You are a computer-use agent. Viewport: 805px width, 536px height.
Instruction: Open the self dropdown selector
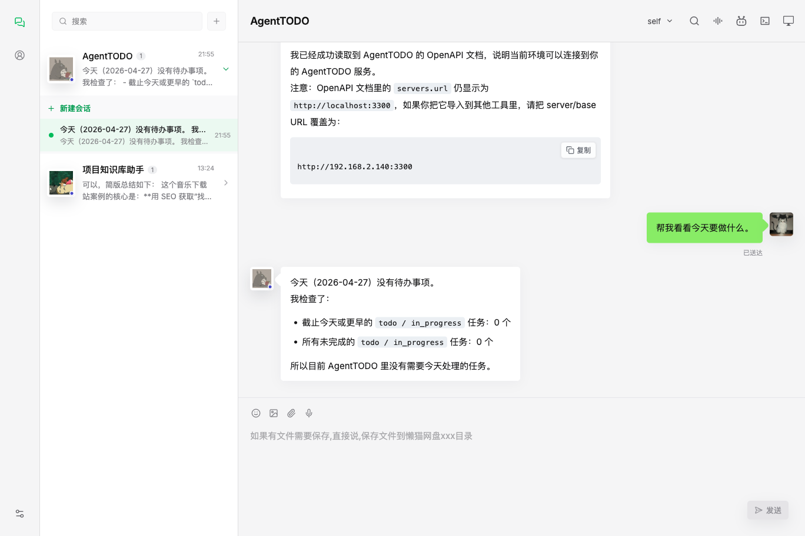pos(660,21)
